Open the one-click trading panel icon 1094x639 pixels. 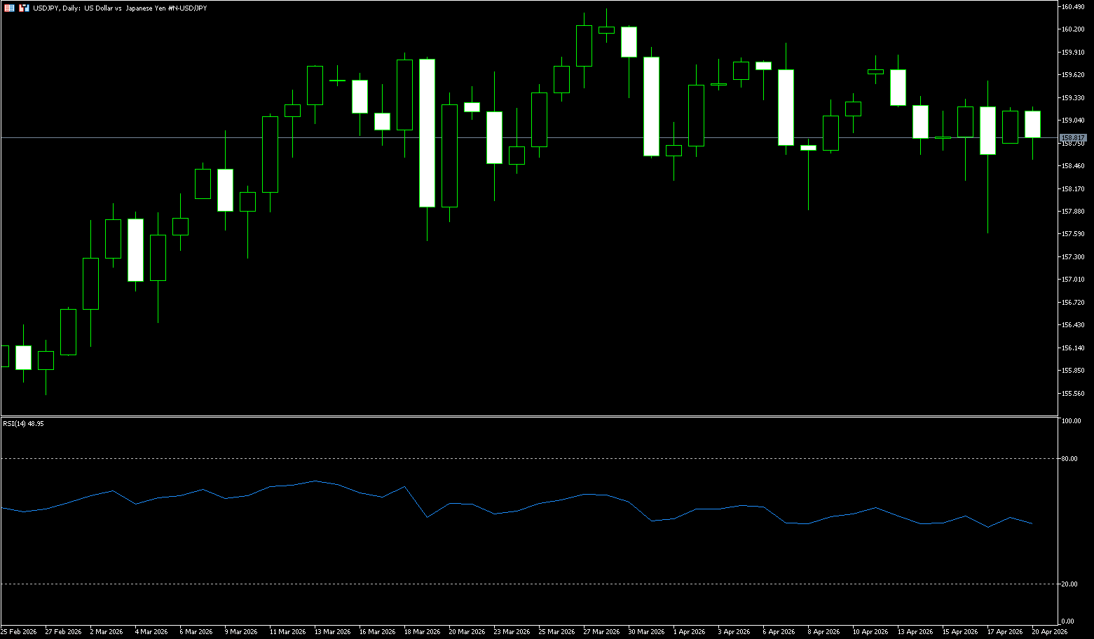[24, 8]
